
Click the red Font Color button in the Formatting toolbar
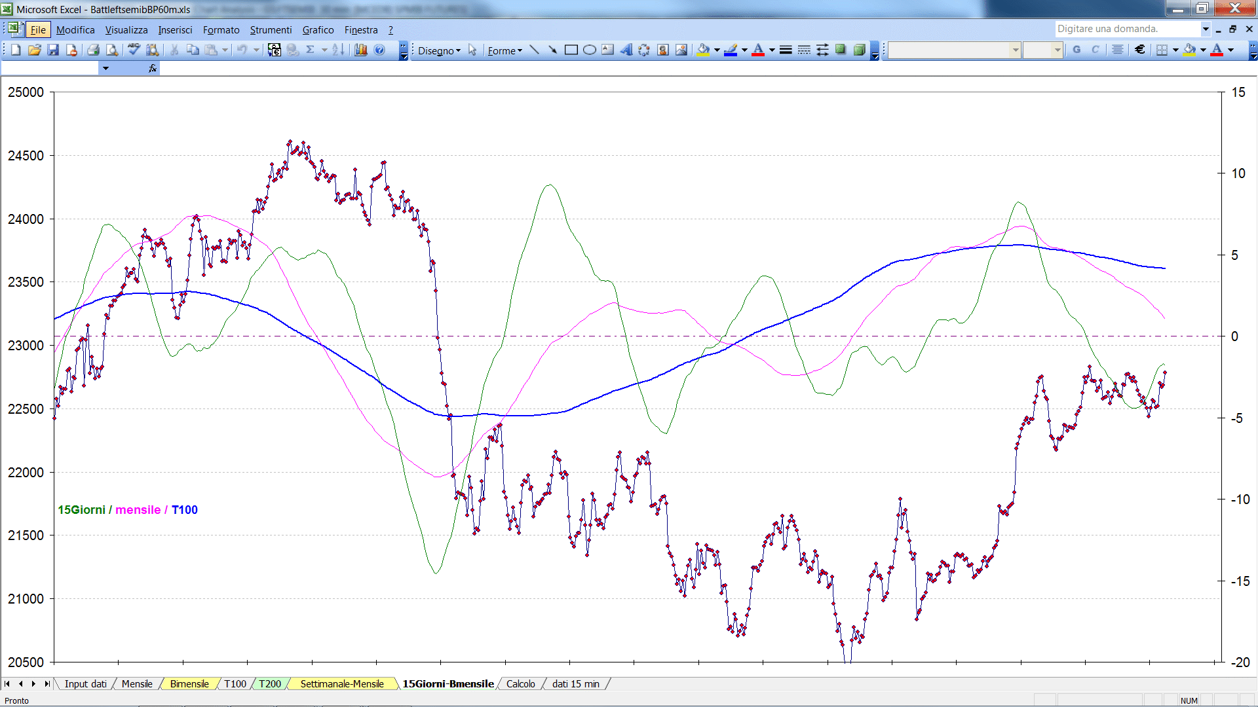[x=1217, y=50]
